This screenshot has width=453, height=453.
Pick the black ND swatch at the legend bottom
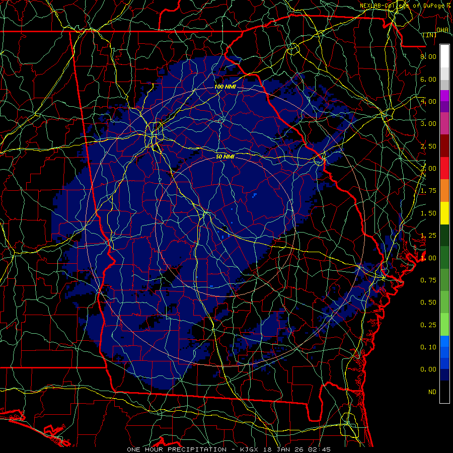(444, 392)
